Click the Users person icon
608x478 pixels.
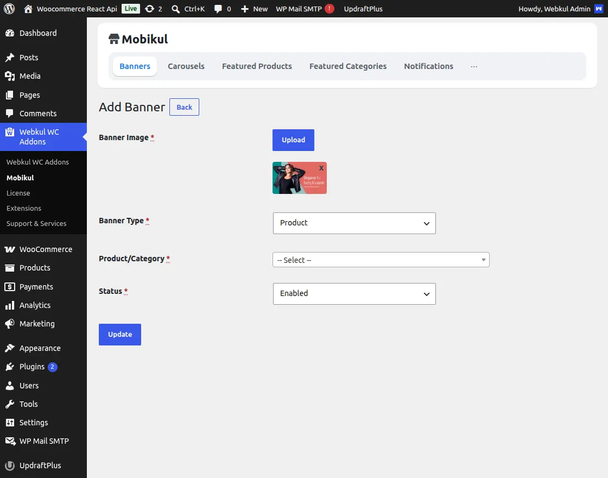pyautogui.click(x=10, y=385)
